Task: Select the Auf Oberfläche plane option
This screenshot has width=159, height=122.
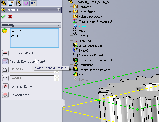Action: [5, 95]
